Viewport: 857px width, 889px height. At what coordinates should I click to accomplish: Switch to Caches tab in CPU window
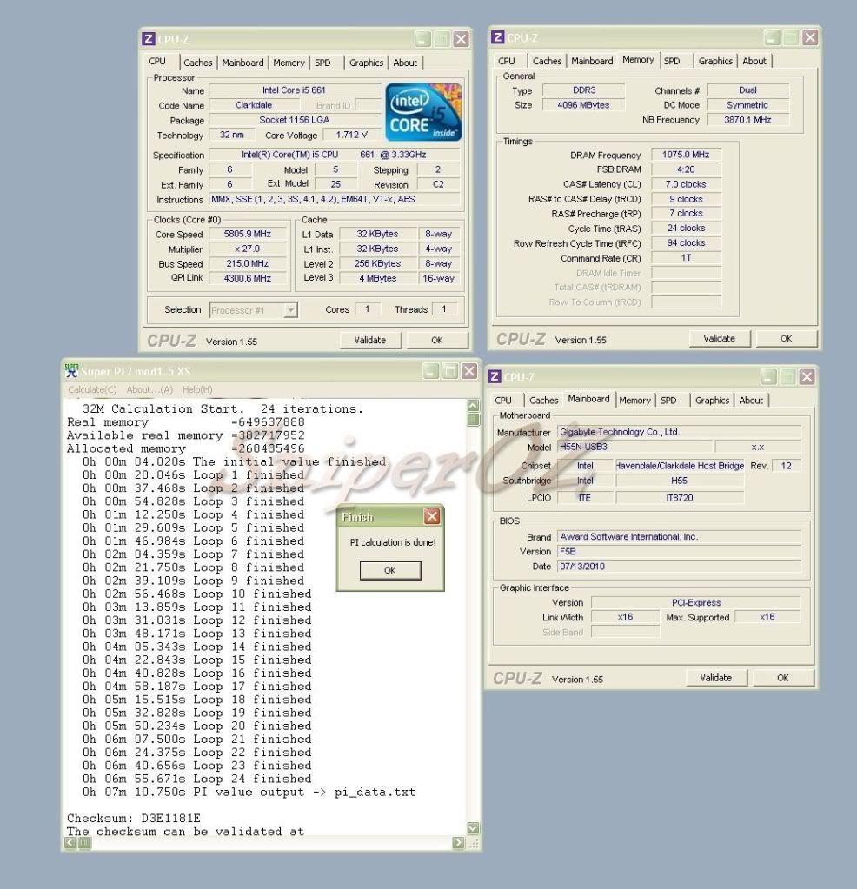197,63
